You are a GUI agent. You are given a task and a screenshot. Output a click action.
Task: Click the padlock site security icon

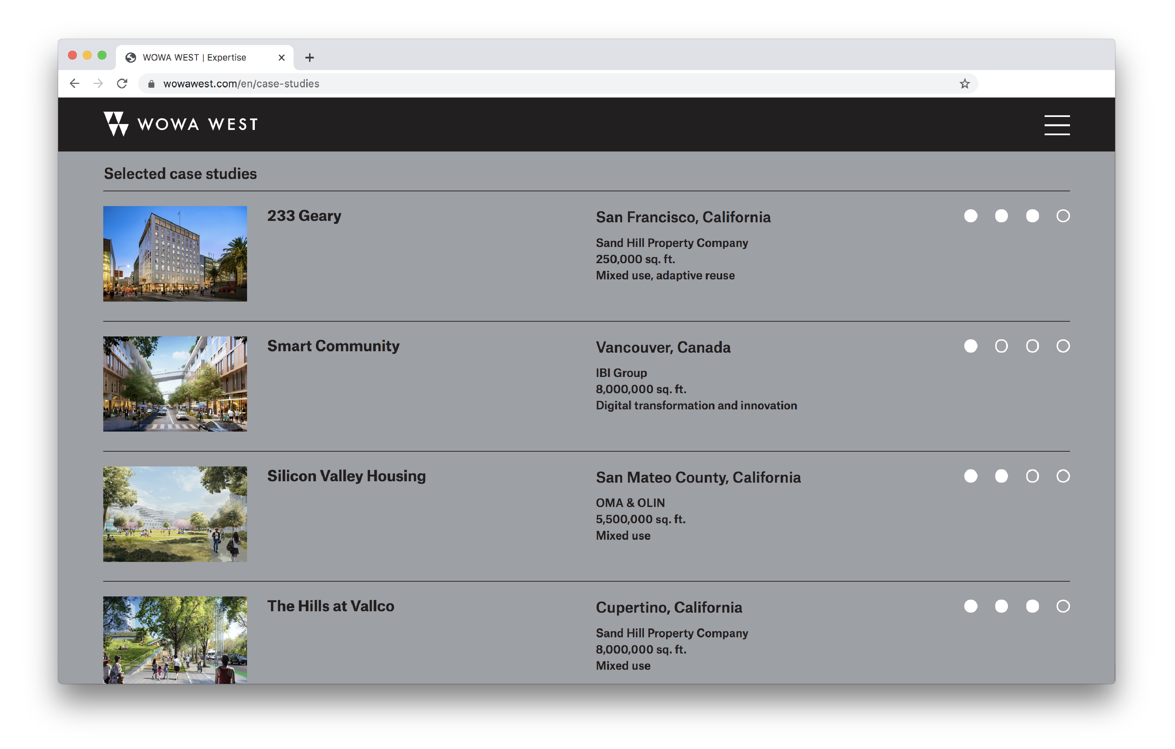[x=151, y=84]
